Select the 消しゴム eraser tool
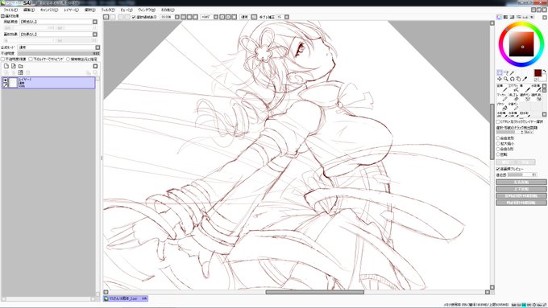 click(513, 97)
